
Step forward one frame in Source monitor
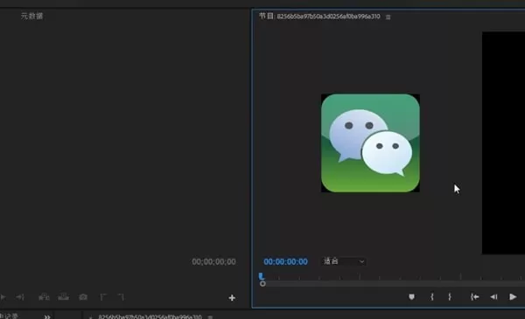20,297
